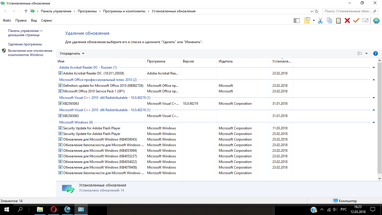Open the recent locations dropdown next to the Forward arrow
The width and height of the screenshot is (382, 215).
click(20, 11)
